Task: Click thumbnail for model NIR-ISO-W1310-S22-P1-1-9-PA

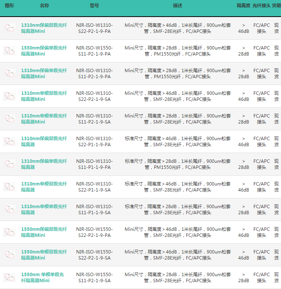Action: [9, 142]
